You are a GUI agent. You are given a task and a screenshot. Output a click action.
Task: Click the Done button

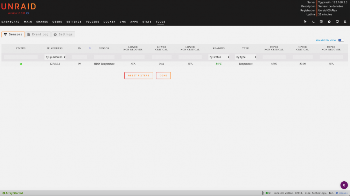(x=163, y=76)
